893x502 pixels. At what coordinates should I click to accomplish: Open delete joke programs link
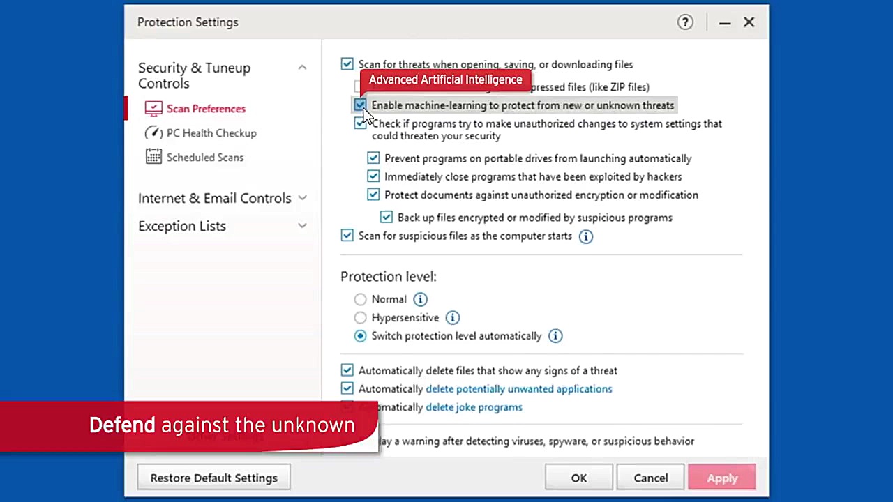[474, 407]
